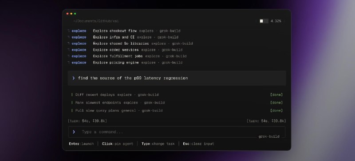The height and width of the screenshot is (161, 355).
Task: Select the 'Explore order services' agent row
Action: (x=125, y=50)
